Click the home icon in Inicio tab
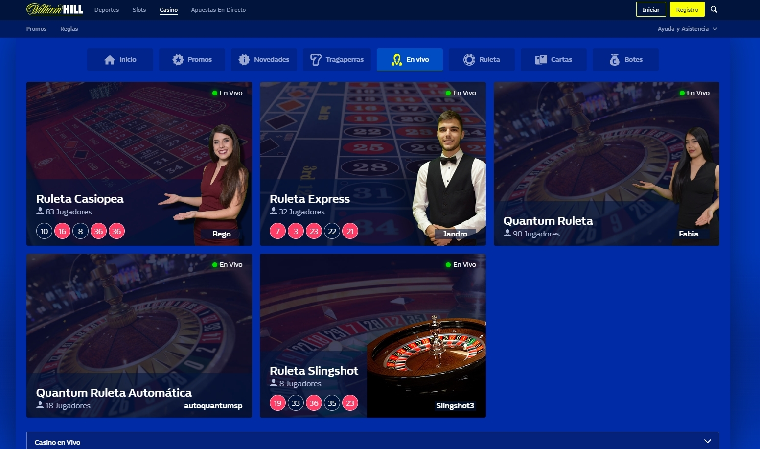This screenshot has width=760, height=449. tap(110, 60)
